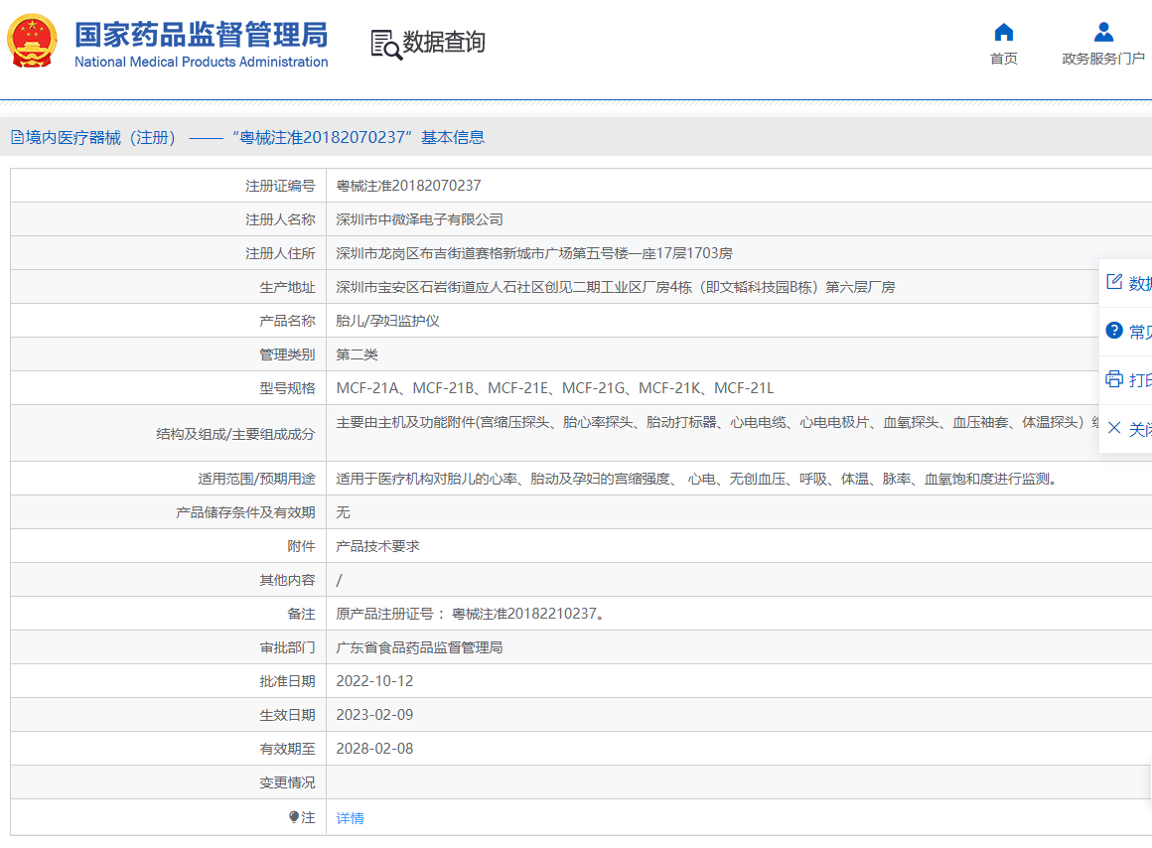The height and width of the screenshot is (848, 1152).
Task: Click the 常见问题 question mark icon
Action: pos(1112,331)
